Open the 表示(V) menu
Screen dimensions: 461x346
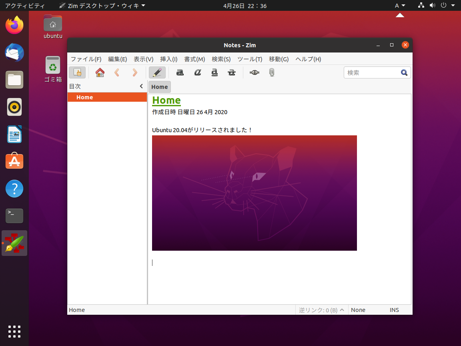[144, 59]
